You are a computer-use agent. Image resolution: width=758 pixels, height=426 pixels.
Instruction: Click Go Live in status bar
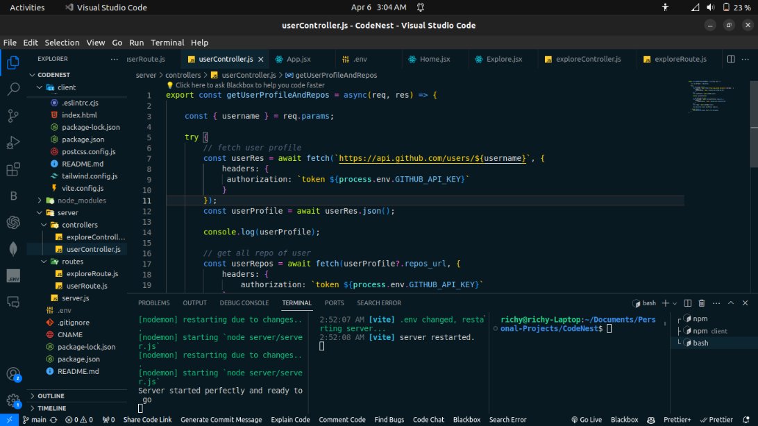click(x=586, y=420)
